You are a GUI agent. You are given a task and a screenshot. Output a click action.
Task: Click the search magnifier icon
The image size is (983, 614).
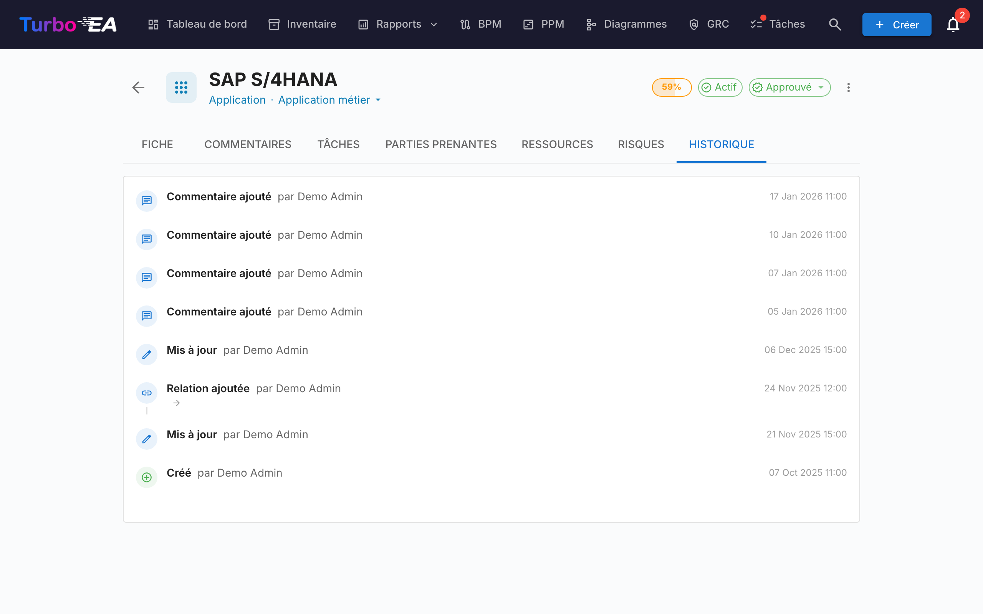835,24
